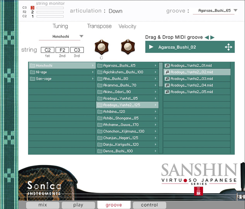Expand the Honchoshi folder arrow
Screen dimensions: 245x209
(x=93, y=66)
